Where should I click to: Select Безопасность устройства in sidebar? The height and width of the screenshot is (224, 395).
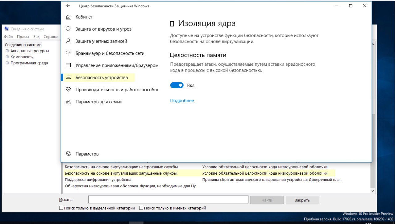[102, 77]
